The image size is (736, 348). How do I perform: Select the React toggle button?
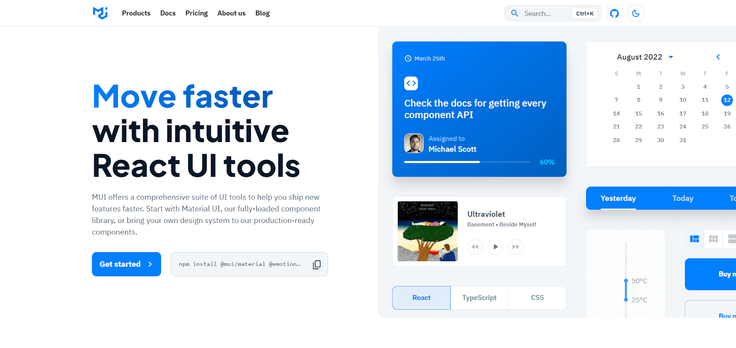click(x=421, y=298)
